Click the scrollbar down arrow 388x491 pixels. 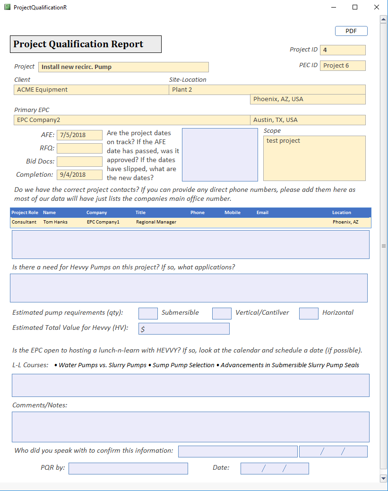pyautogui.click(x=383, y=478)
